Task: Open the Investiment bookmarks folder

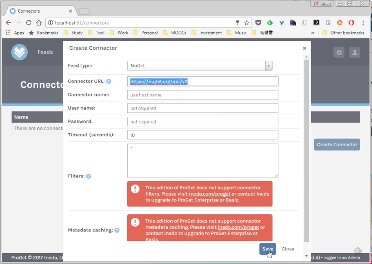Action: (x=207, y=33)
